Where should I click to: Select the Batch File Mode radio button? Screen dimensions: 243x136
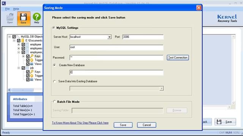click(x=54, y=102)
